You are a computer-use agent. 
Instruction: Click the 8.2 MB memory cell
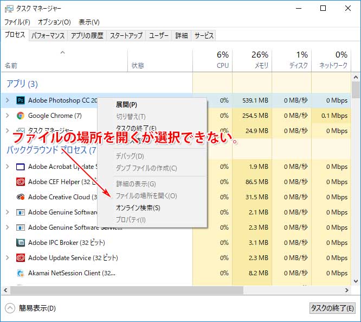[252, 273]
